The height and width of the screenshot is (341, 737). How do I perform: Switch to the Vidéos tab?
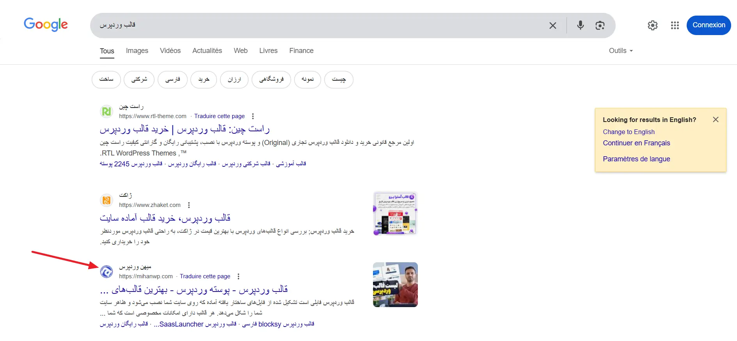(x=170, y=51)
